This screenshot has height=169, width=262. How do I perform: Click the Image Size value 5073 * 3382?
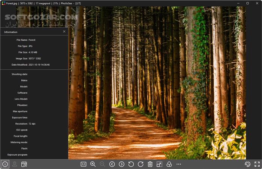tap(35, 59)
